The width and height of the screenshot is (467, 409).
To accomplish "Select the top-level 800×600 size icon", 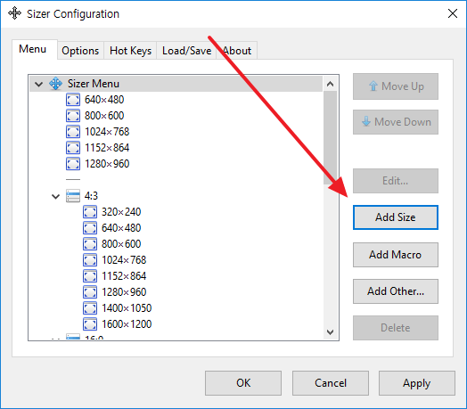I will (73, 116).
